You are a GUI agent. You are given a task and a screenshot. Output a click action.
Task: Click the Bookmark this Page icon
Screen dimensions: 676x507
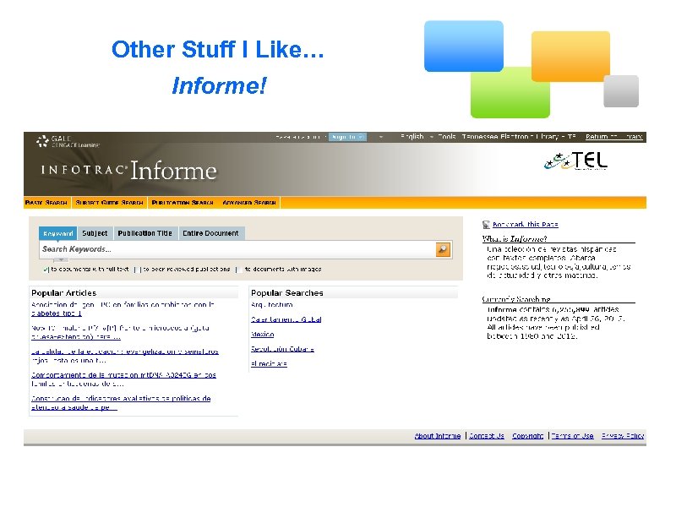pos(486,225)
